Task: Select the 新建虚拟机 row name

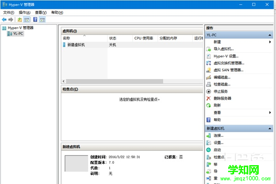Action: tap(76, 45)
